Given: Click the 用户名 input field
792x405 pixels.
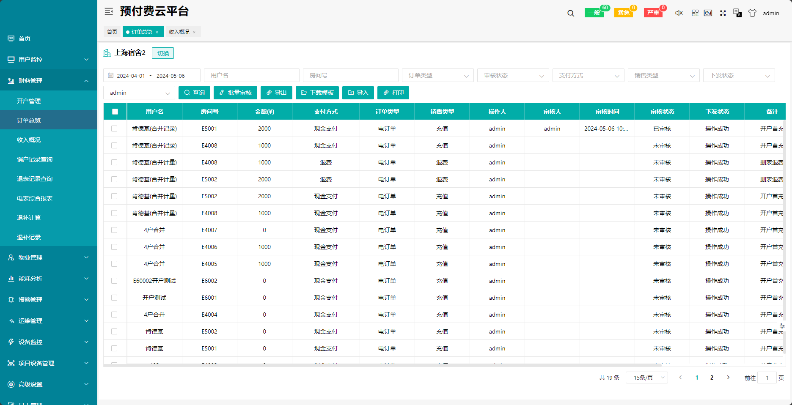Looking at the screenshot, I should click(x=251, y=75).
